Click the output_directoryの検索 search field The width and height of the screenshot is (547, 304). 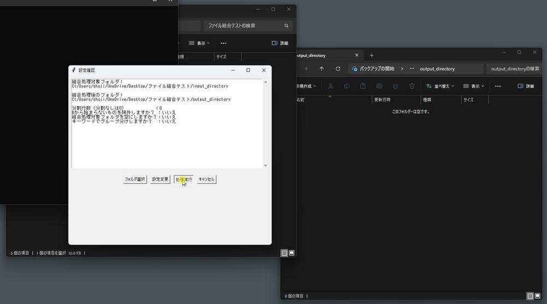(x=515, y=69)
